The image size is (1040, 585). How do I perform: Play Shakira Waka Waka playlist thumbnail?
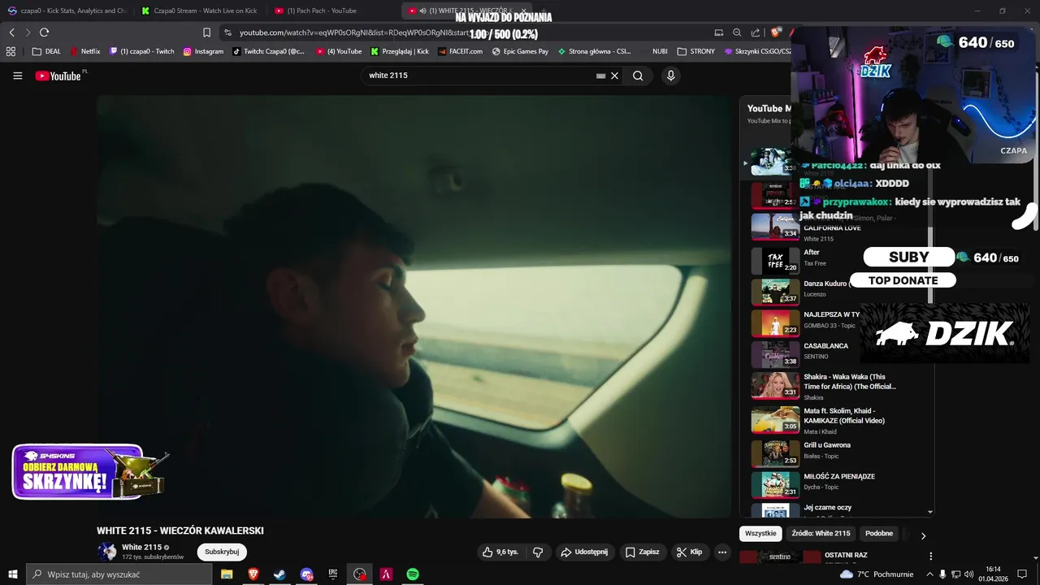tap(775, 386)
